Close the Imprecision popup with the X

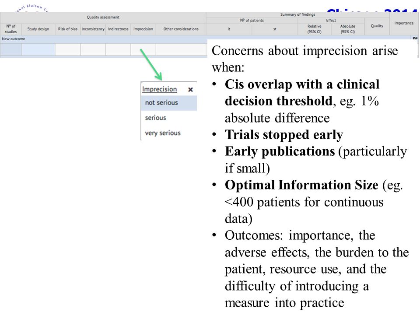tap(190, 89)
